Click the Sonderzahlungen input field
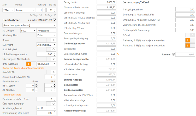Image resolution: width=196 pixels, height=116 pixels. [x=106, y=33]
